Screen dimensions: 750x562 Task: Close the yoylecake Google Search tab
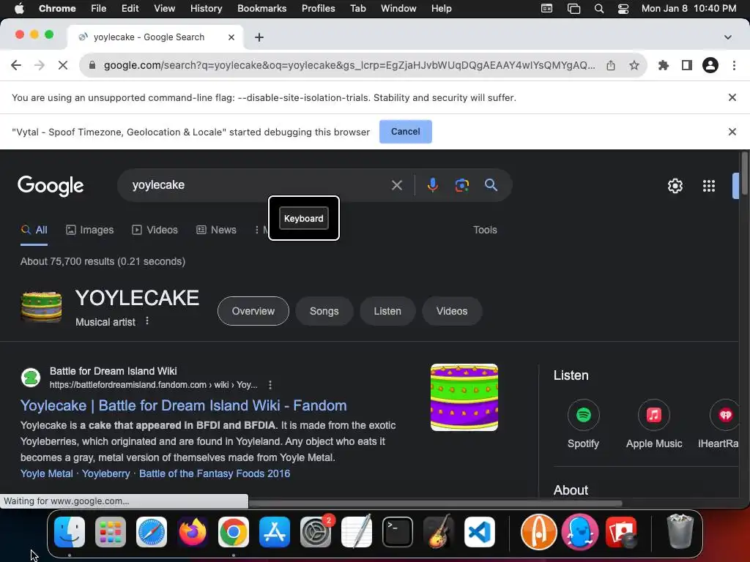(231, 37)
